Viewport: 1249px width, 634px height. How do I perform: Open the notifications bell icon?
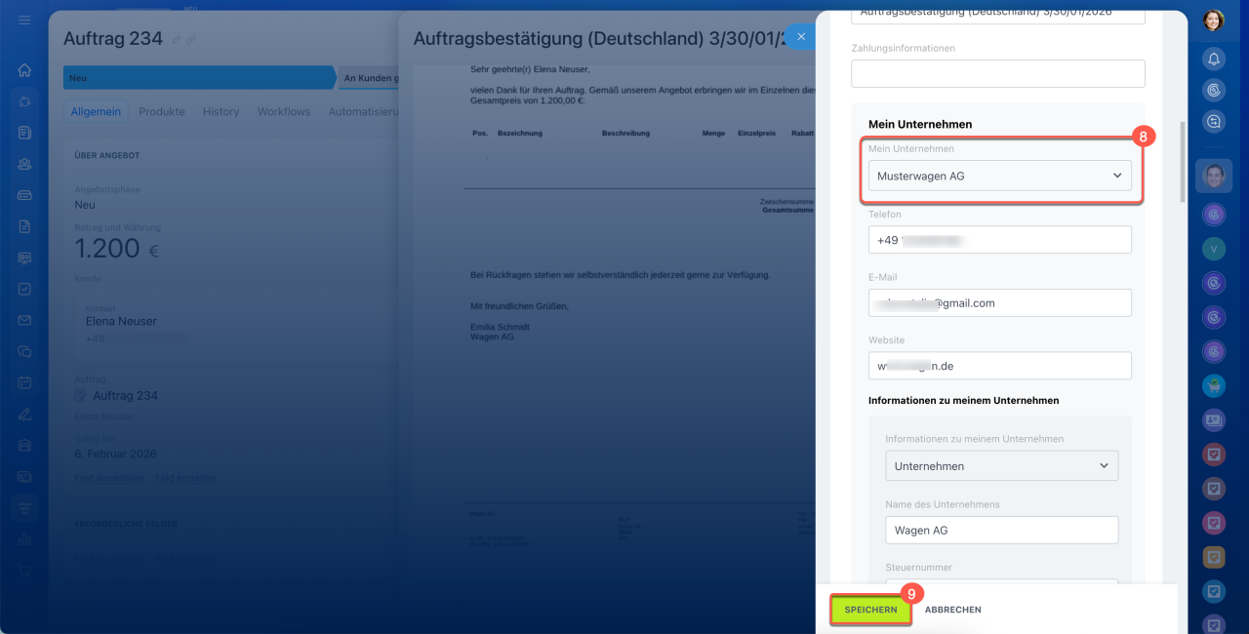(x=1214, y=59)
